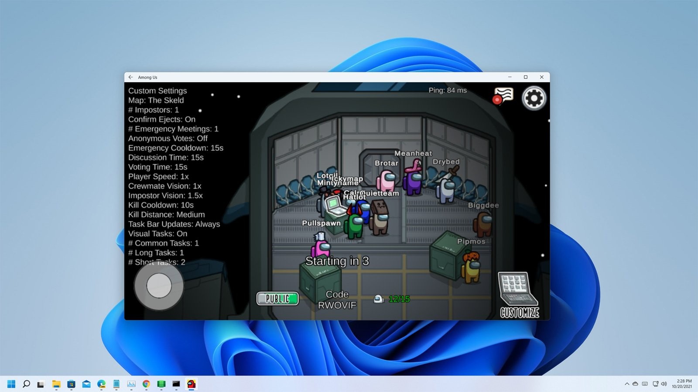698x392 pixels.
Task: Open taskbar Search magnifier
Action: point(26,384)
